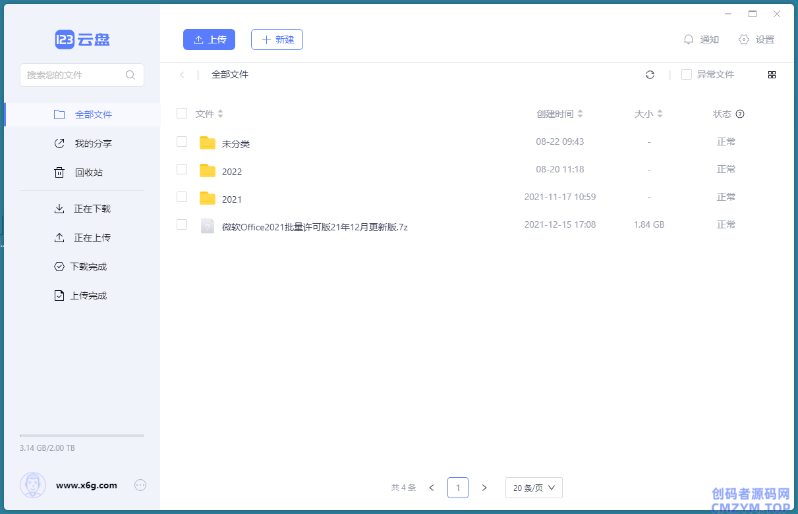Click the storage usage progress bar
798x514 pixels.
82,436
